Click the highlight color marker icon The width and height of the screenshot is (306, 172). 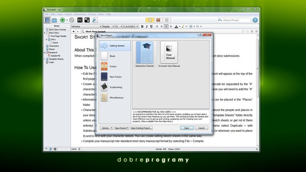click(x=183, y=26)
